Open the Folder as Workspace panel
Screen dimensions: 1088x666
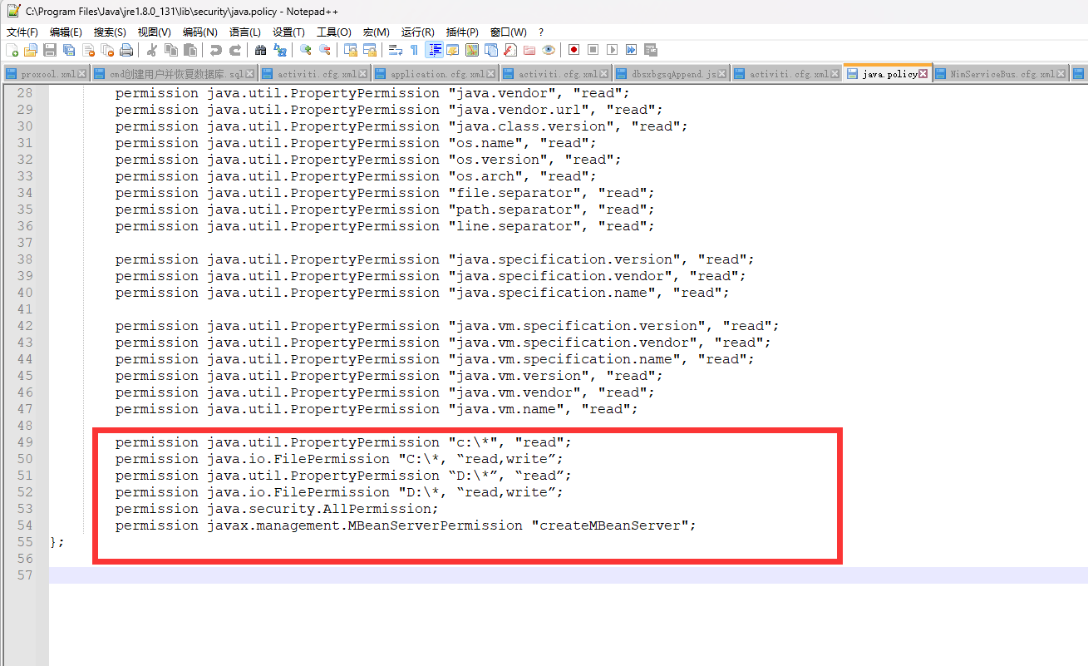click(x=529, y=50)
